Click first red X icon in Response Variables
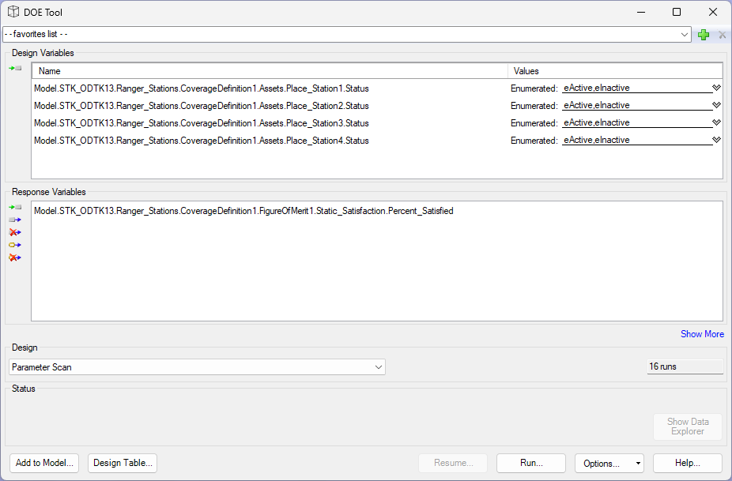The height and width of the screenshot is (481, 732). click(15, 232)
